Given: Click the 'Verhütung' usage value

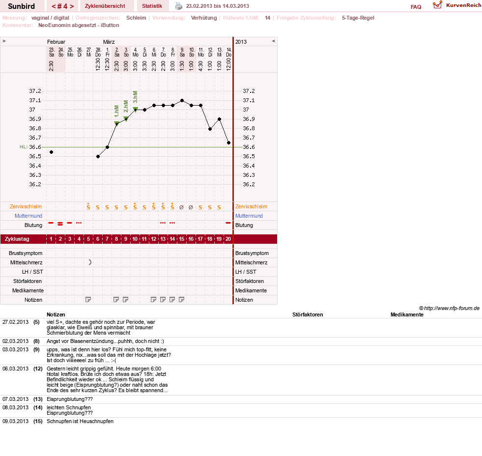Looking at the screenshot, I should pos(204,18).
